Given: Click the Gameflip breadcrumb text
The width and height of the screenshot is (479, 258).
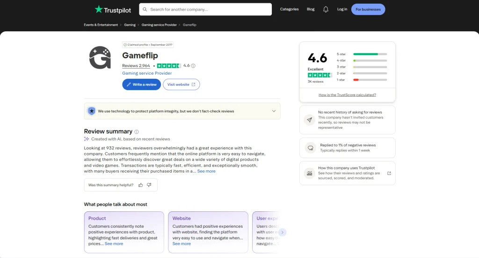Looking at the screenshot, I should 189,25.
